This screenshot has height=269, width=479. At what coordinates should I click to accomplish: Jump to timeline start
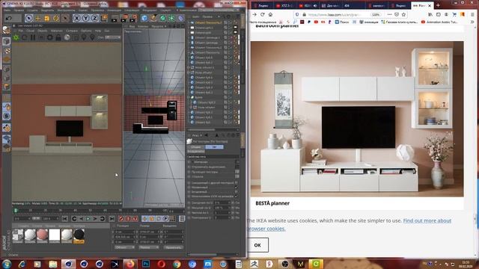point(65,219)
